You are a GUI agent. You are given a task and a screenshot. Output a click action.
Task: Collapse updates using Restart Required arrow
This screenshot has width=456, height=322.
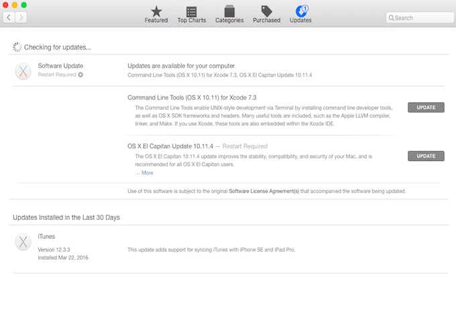(x=80, y=74)
